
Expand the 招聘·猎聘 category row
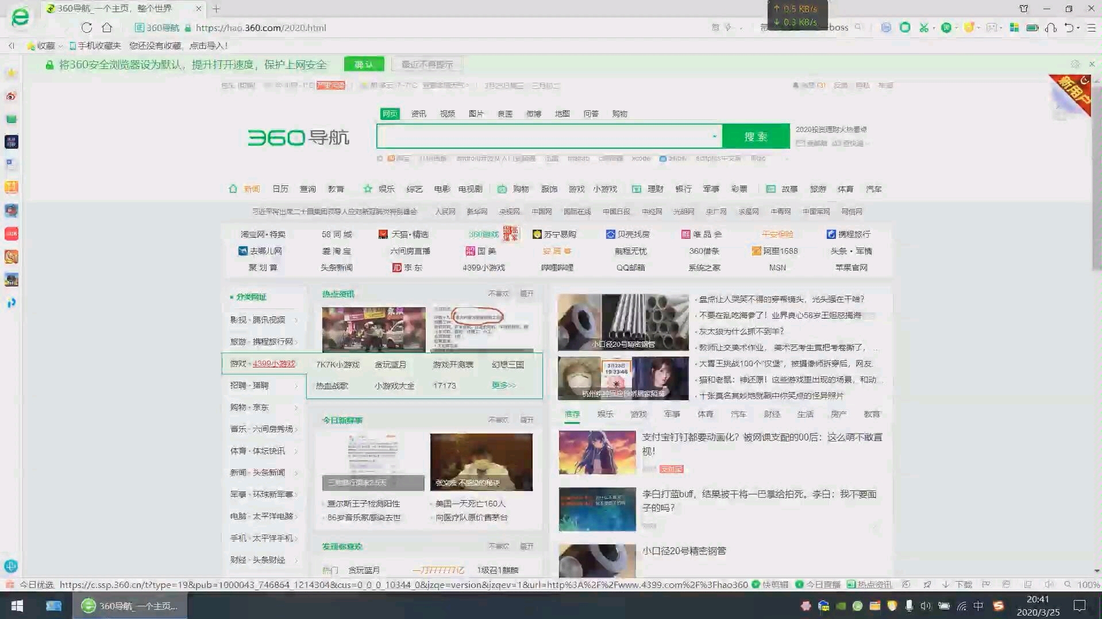pos(264,385)
